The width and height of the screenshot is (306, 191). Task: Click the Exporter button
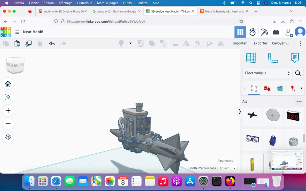coord(260,43)
